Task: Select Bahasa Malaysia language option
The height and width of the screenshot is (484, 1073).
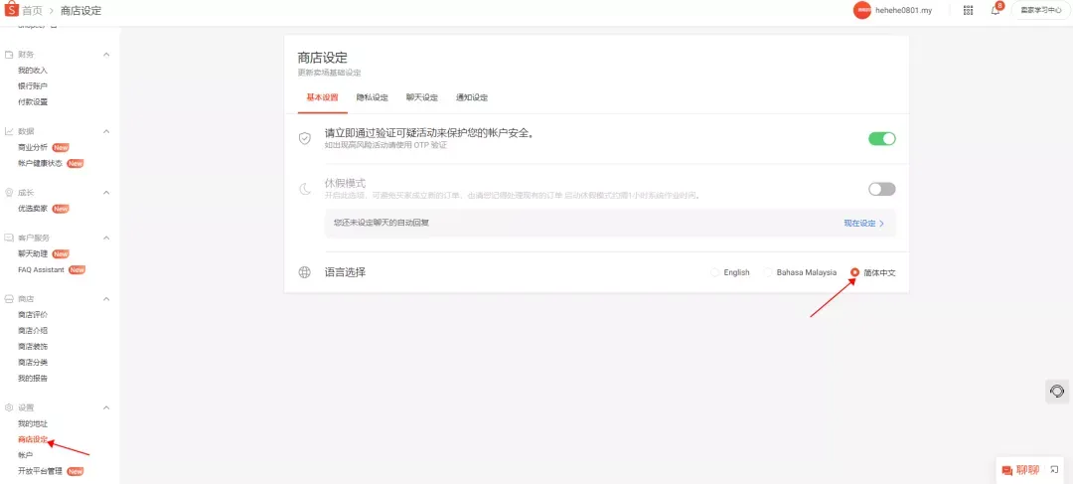Action: click(769, 272)
